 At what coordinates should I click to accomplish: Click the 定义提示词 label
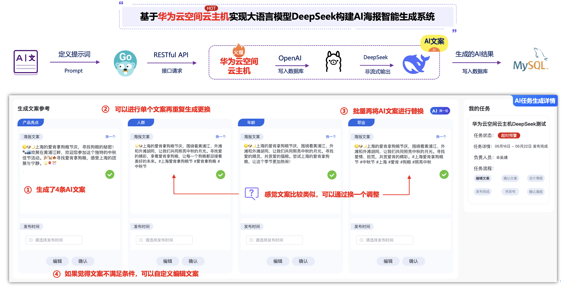click(74, 54)
